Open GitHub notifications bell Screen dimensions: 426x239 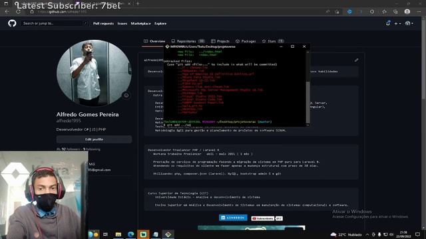388,23
